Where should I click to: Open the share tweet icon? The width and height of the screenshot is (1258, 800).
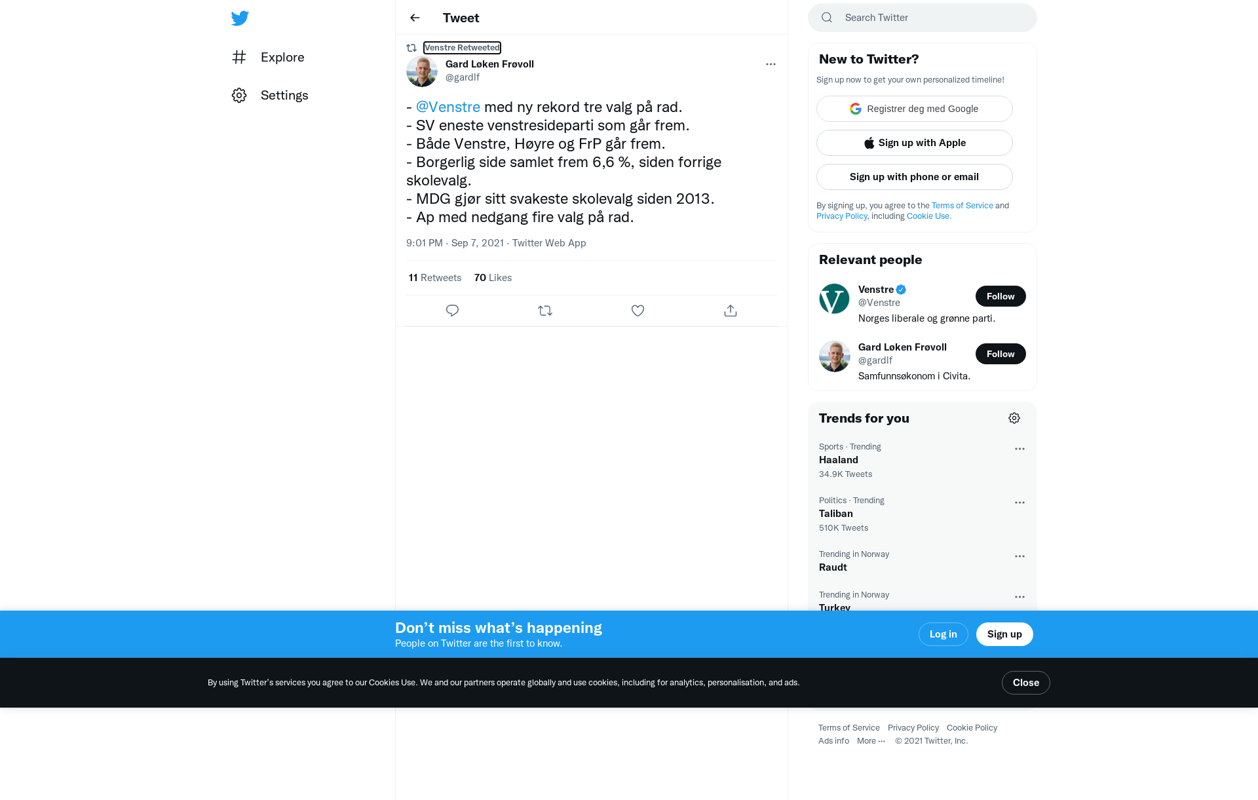(x=731, y=311)
